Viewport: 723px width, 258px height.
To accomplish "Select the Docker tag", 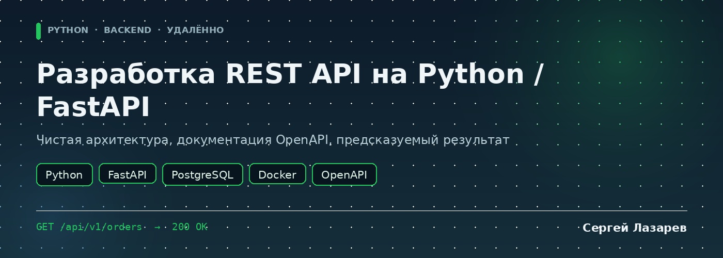I will (277, 174).
